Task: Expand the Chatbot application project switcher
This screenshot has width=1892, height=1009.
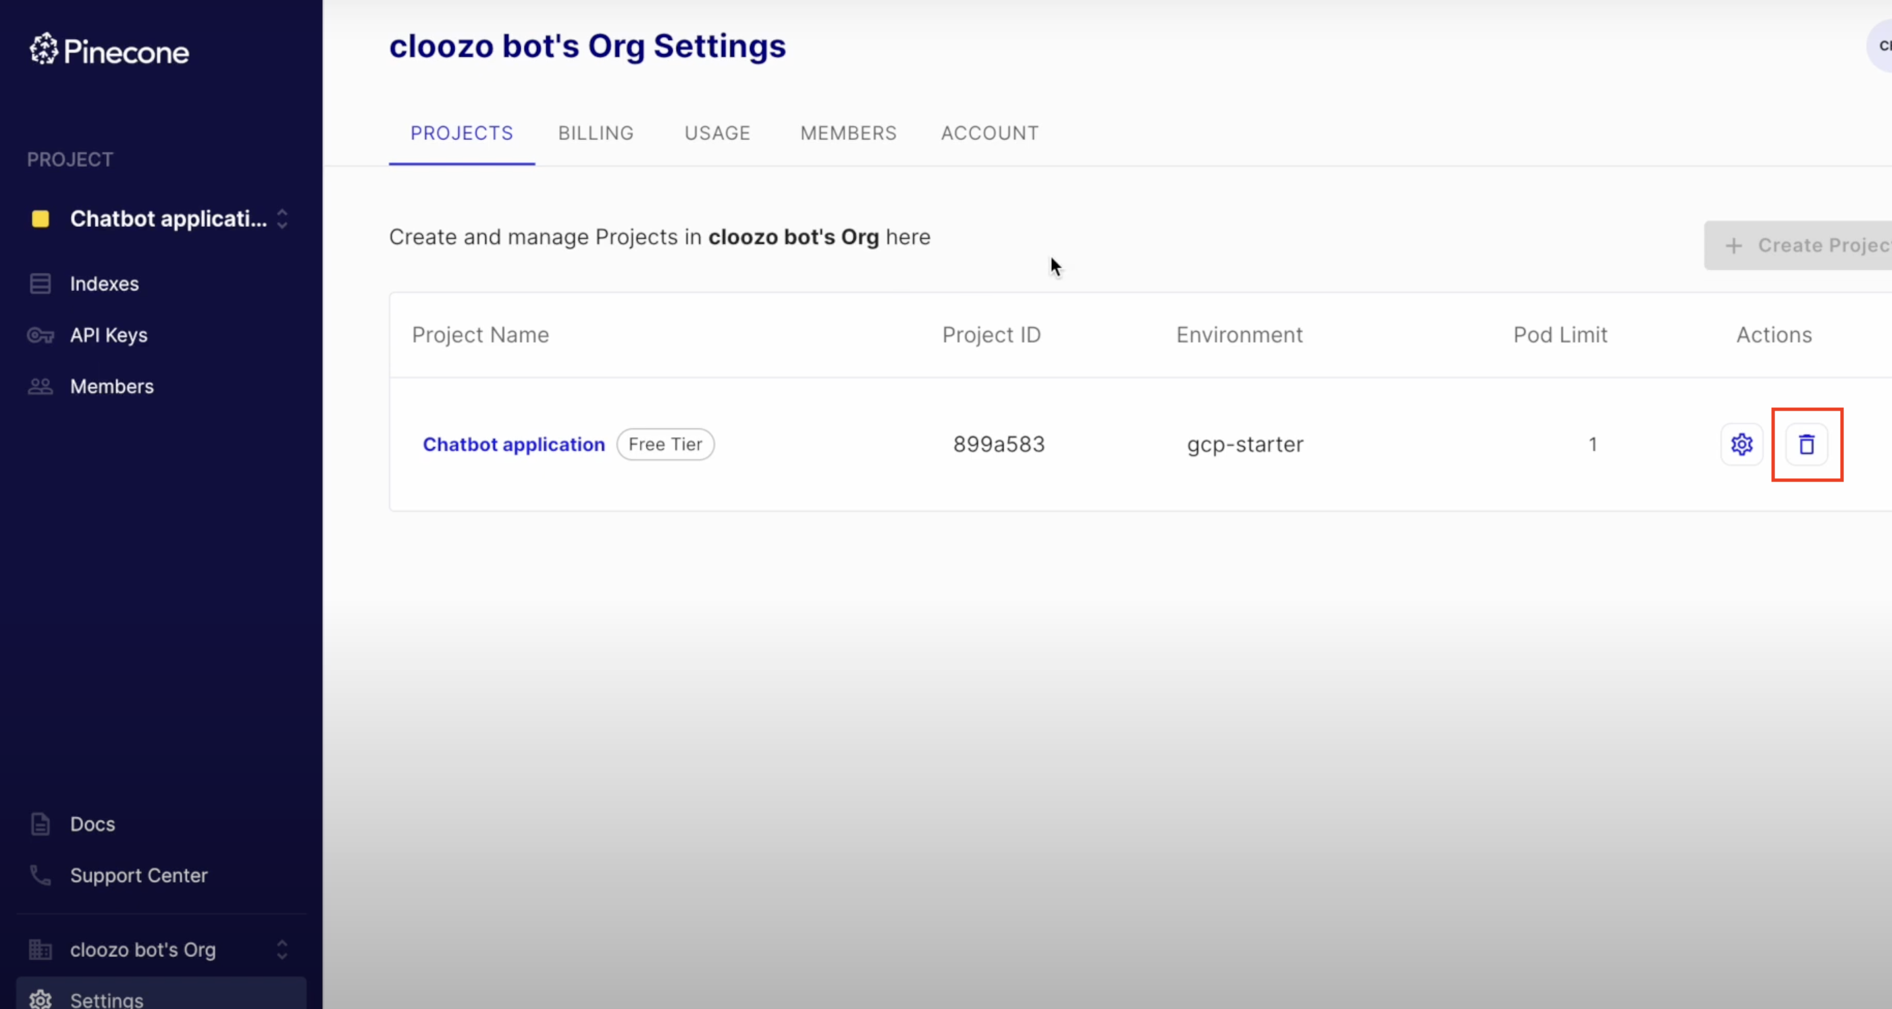Action: tap(282, 219)
